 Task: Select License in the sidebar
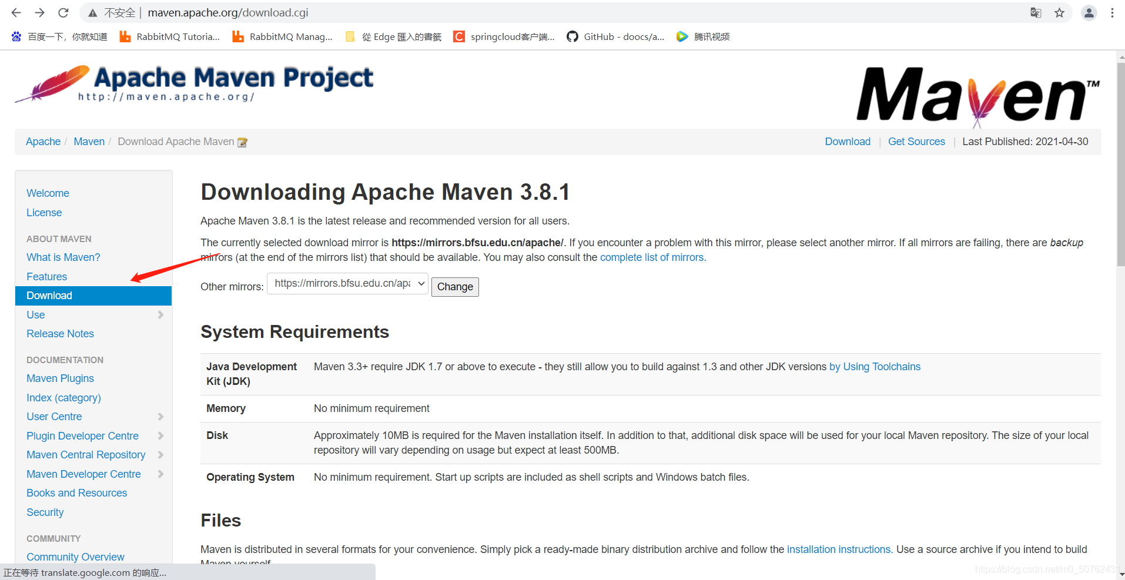[44, 213]
